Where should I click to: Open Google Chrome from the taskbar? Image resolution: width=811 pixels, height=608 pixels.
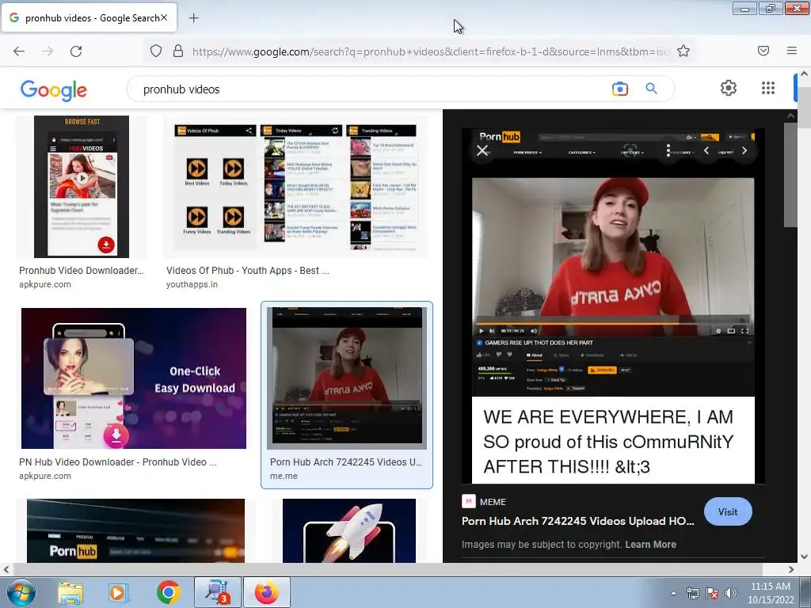tap(168, 592)
